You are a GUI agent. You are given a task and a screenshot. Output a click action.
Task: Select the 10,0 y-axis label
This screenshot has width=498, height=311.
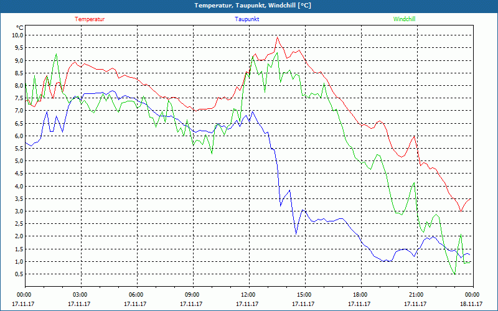coord(18,35)
